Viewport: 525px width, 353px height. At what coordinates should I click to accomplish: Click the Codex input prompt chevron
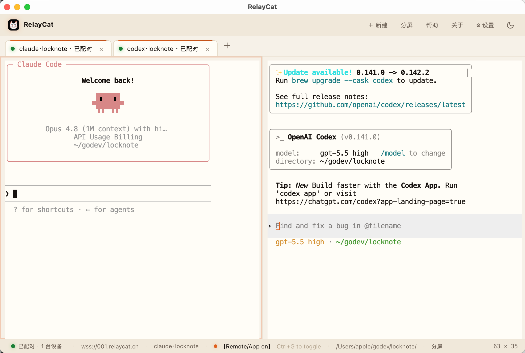[x=270, y=226]
